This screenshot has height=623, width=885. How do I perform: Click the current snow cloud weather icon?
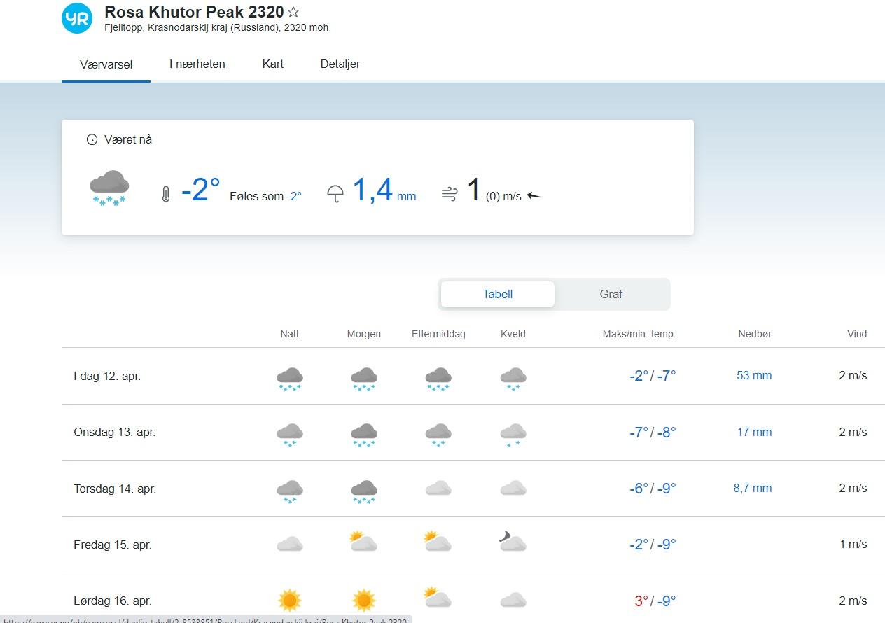(109, 188)
